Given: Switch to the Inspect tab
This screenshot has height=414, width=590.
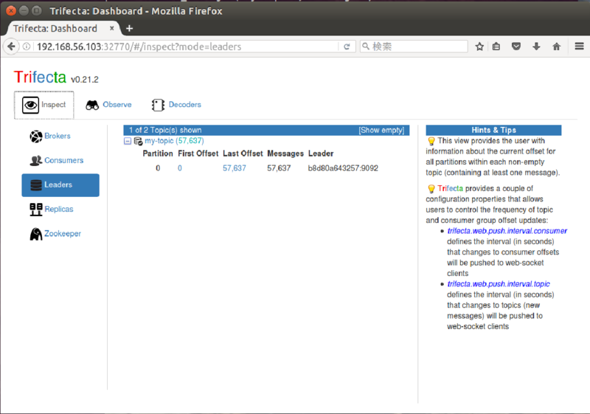Looking at the screenshot, I should click(x=44, y=105).
